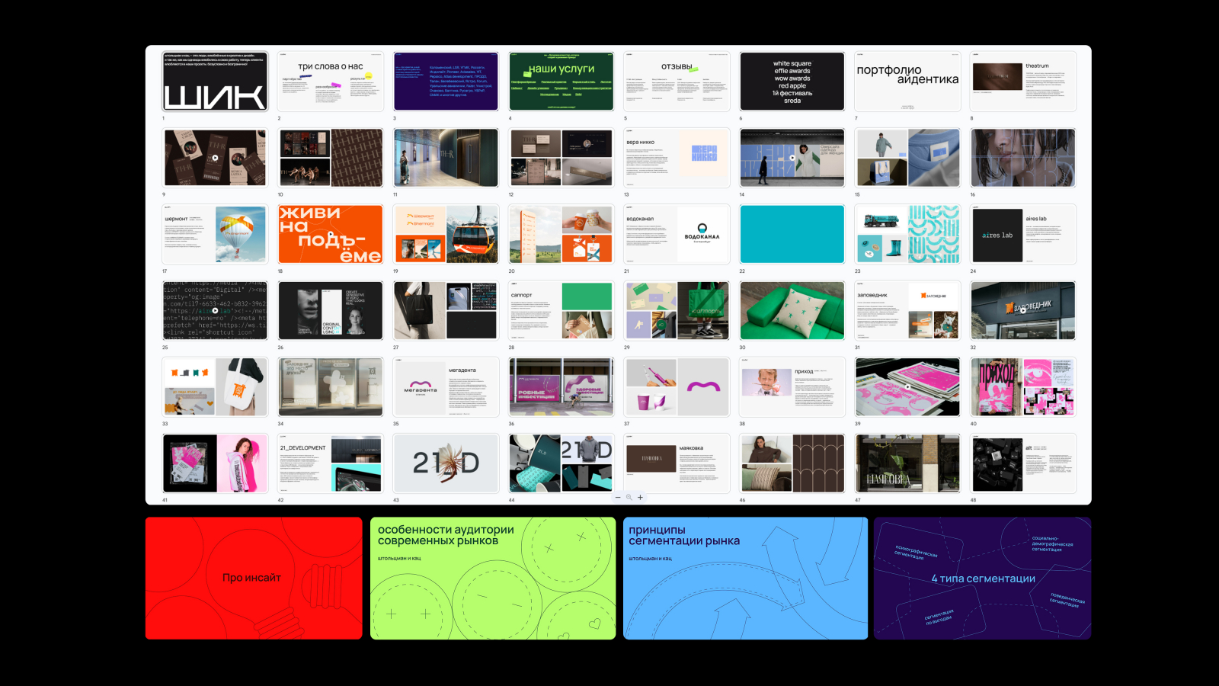Select slide 44 teal cups and hoodie

562,463
